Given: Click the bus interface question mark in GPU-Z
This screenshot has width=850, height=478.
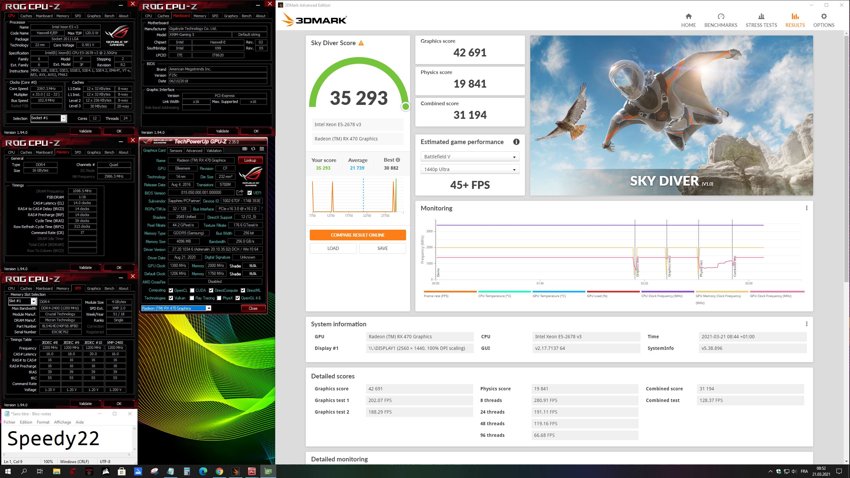Looking at the screenshot, I should point(262,209).
